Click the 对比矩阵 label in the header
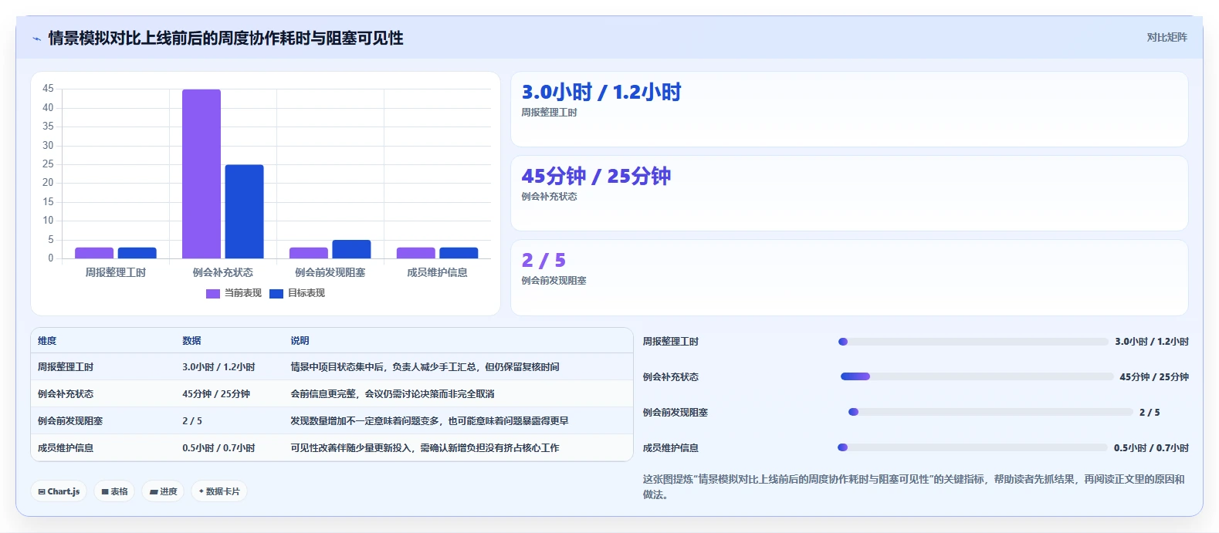This screenshot has height=533, width=1219. (x=1167, y=37)
